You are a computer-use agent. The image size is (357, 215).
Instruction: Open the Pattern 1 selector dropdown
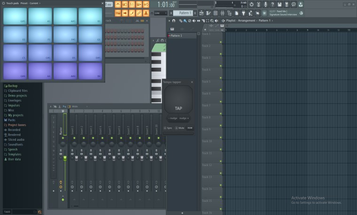point(183,13)
